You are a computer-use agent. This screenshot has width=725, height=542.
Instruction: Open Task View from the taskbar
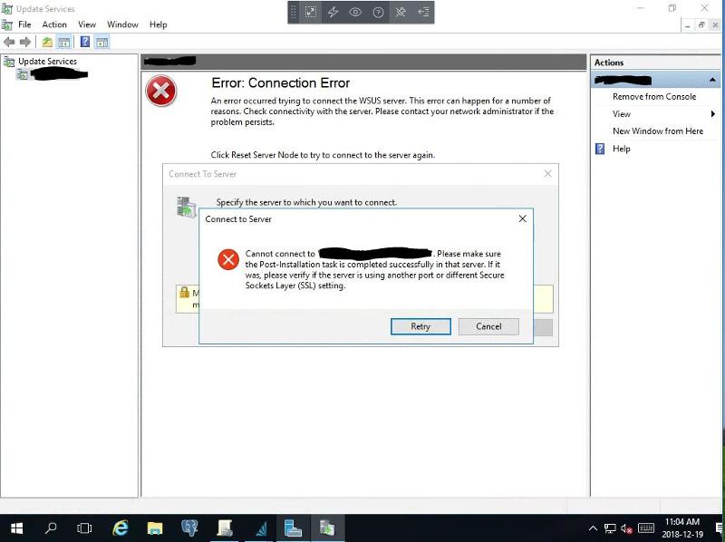(x=84, y=528)
